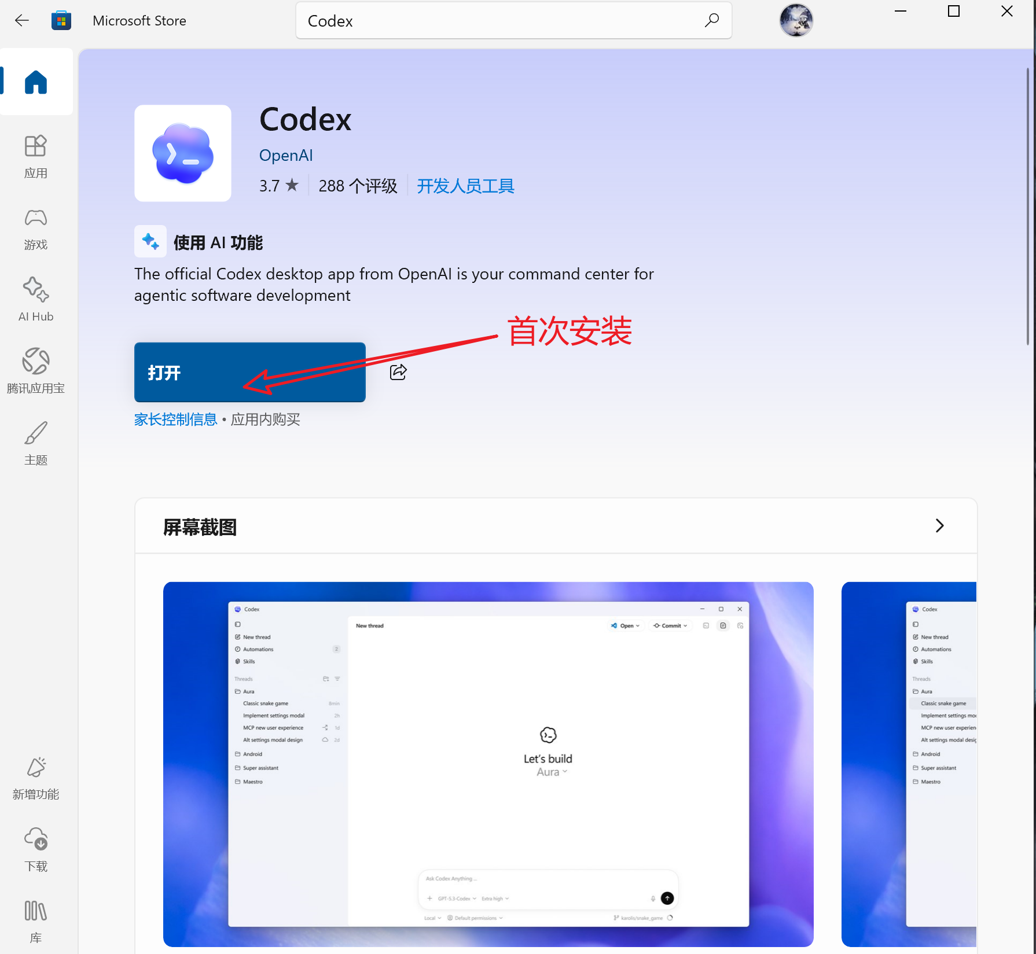Open the first Codex screenshot thumbnail
Screen dimensions: 1036x954
[x=488, y=764]
